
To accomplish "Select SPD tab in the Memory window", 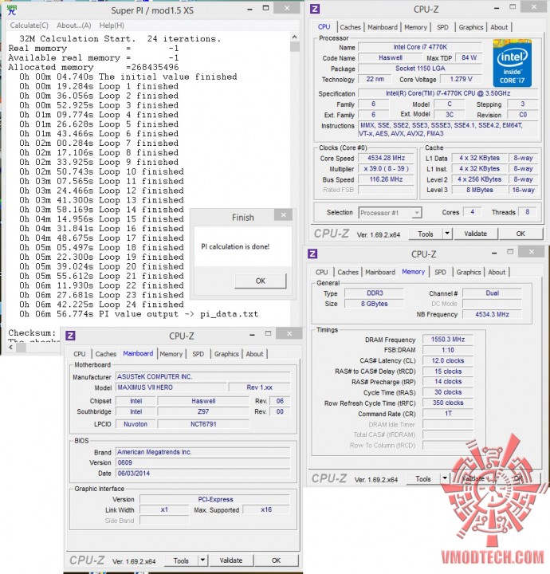I will [440, 272].
